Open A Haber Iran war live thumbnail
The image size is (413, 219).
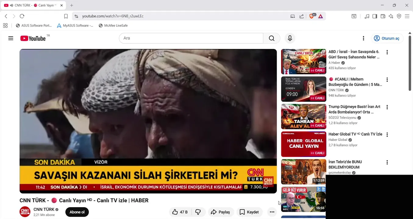pos(304,62)
